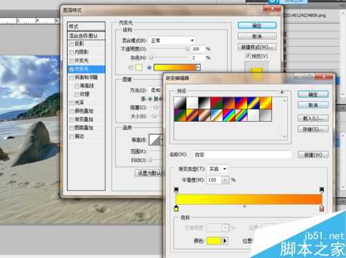This screenshot has width=346, height=258.
Task: Choose the Red to Green gradient preset
Action: pos(217,102)
